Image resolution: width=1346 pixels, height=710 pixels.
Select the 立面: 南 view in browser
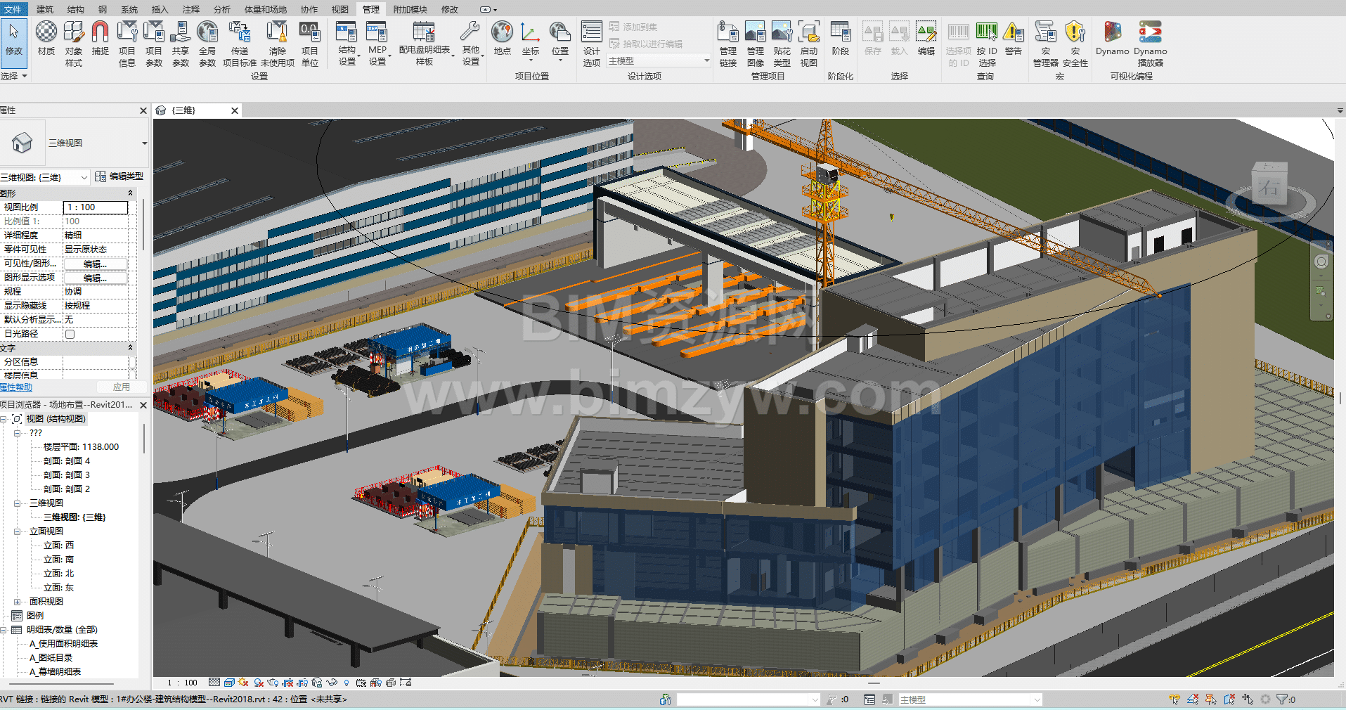click(58, 560)
